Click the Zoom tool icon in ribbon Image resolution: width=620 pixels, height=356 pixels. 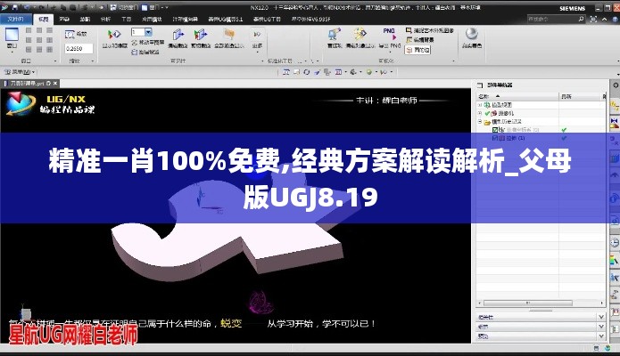click(70, 35)
